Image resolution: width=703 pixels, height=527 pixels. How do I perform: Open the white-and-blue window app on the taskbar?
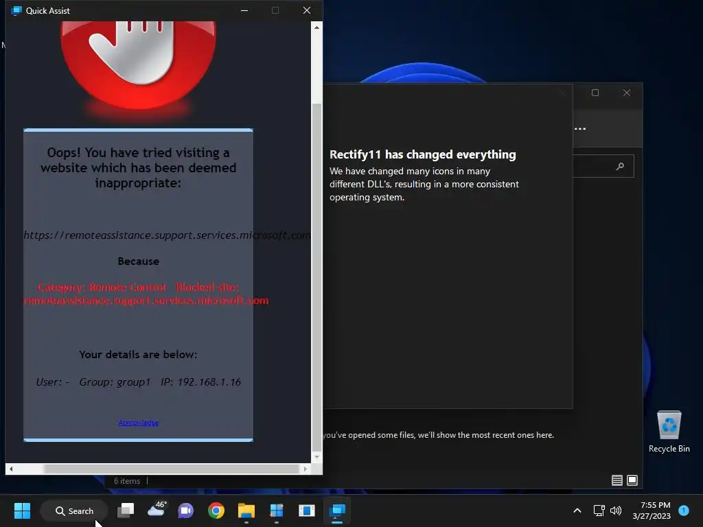[x=307, y=511]
